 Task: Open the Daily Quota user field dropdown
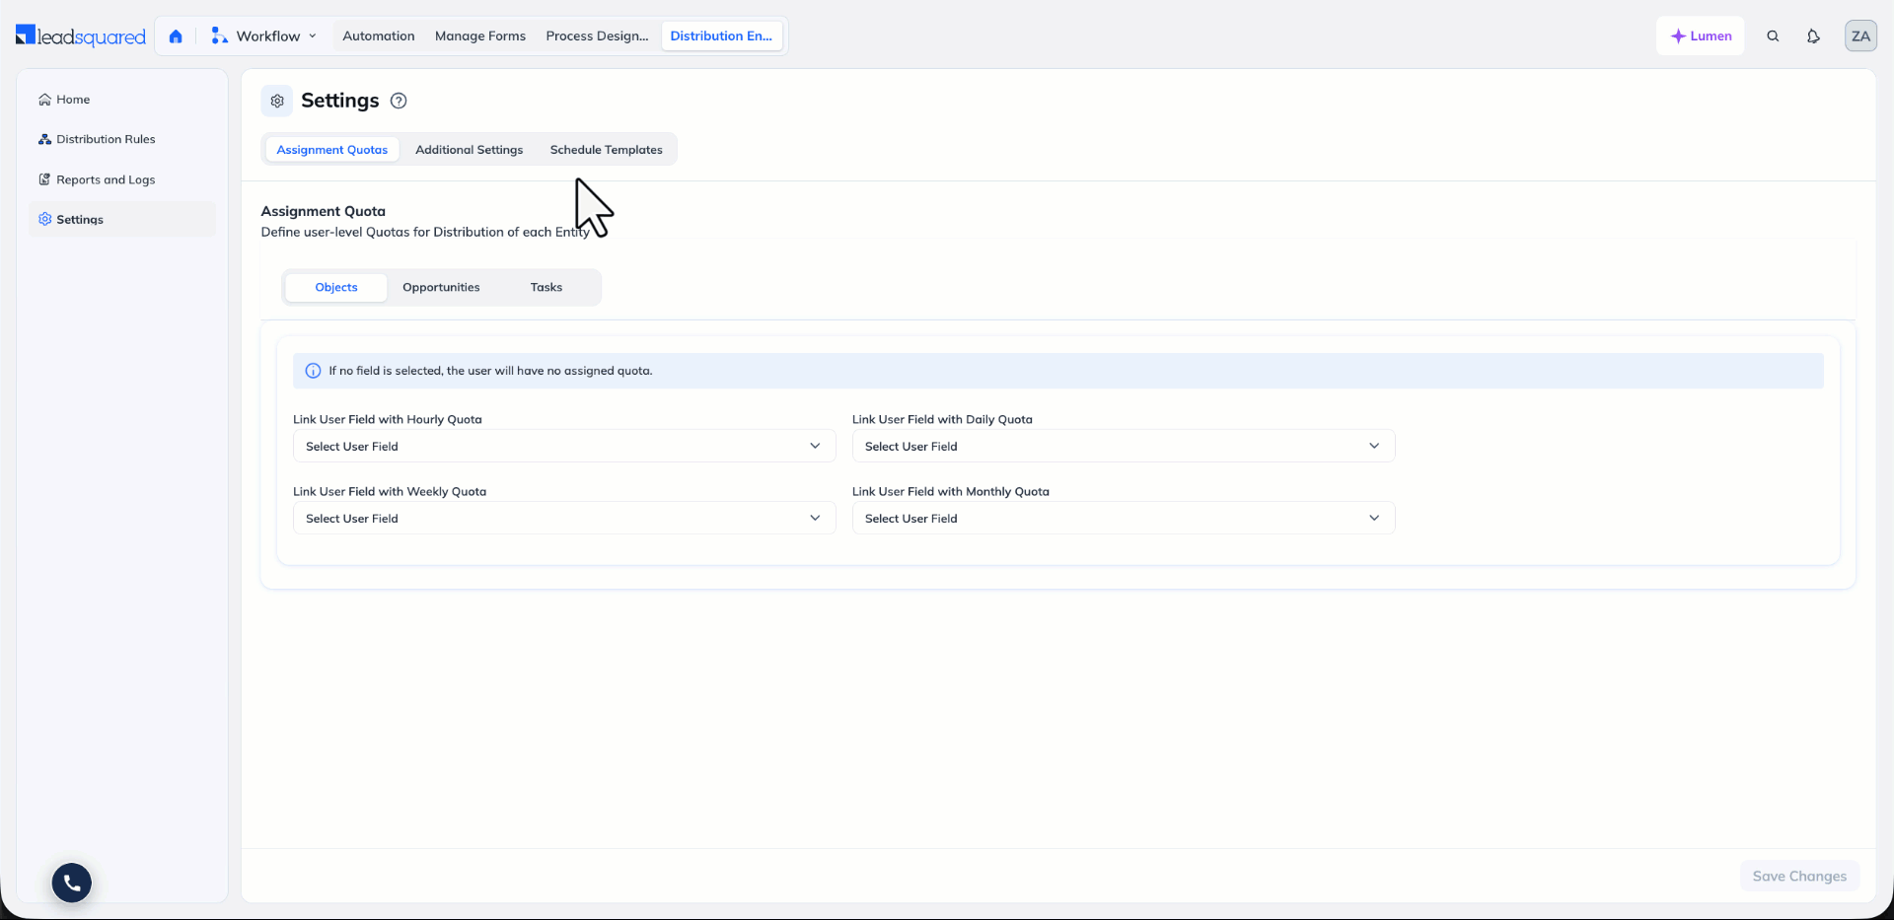coord(1124,446)
